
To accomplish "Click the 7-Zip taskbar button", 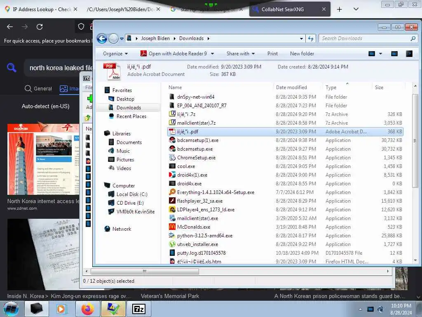I will (x=138, y=309).
